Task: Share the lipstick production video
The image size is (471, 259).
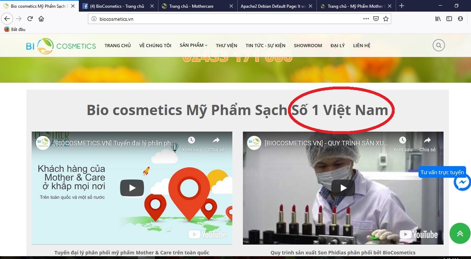Action: (427, 144)
